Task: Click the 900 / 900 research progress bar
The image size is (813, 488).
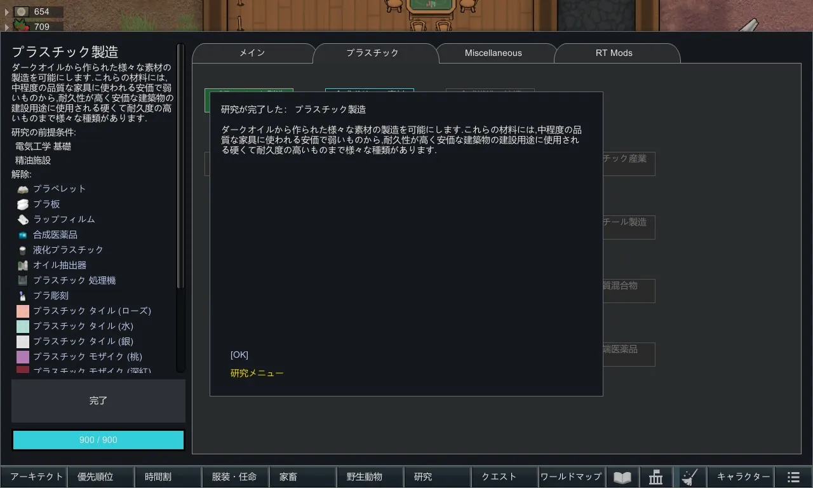Action: click(98, 440)
